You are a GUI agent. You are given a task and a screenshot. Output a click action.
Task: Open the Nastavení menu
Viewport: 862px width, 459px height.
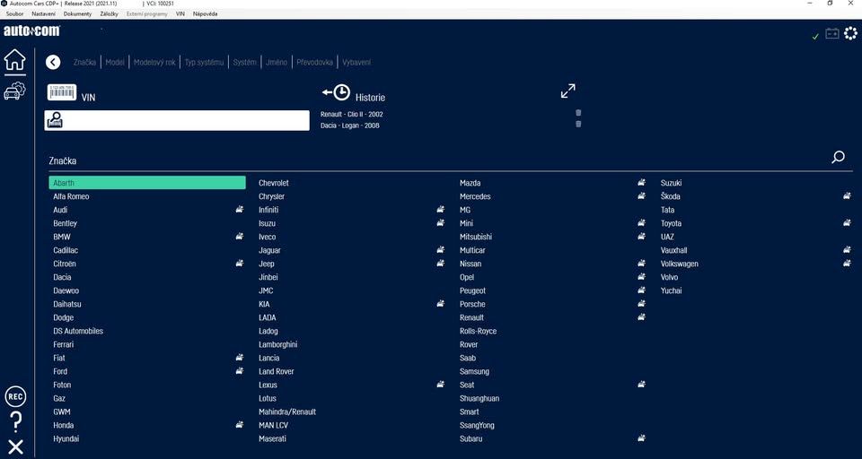(x=43, y=14)
